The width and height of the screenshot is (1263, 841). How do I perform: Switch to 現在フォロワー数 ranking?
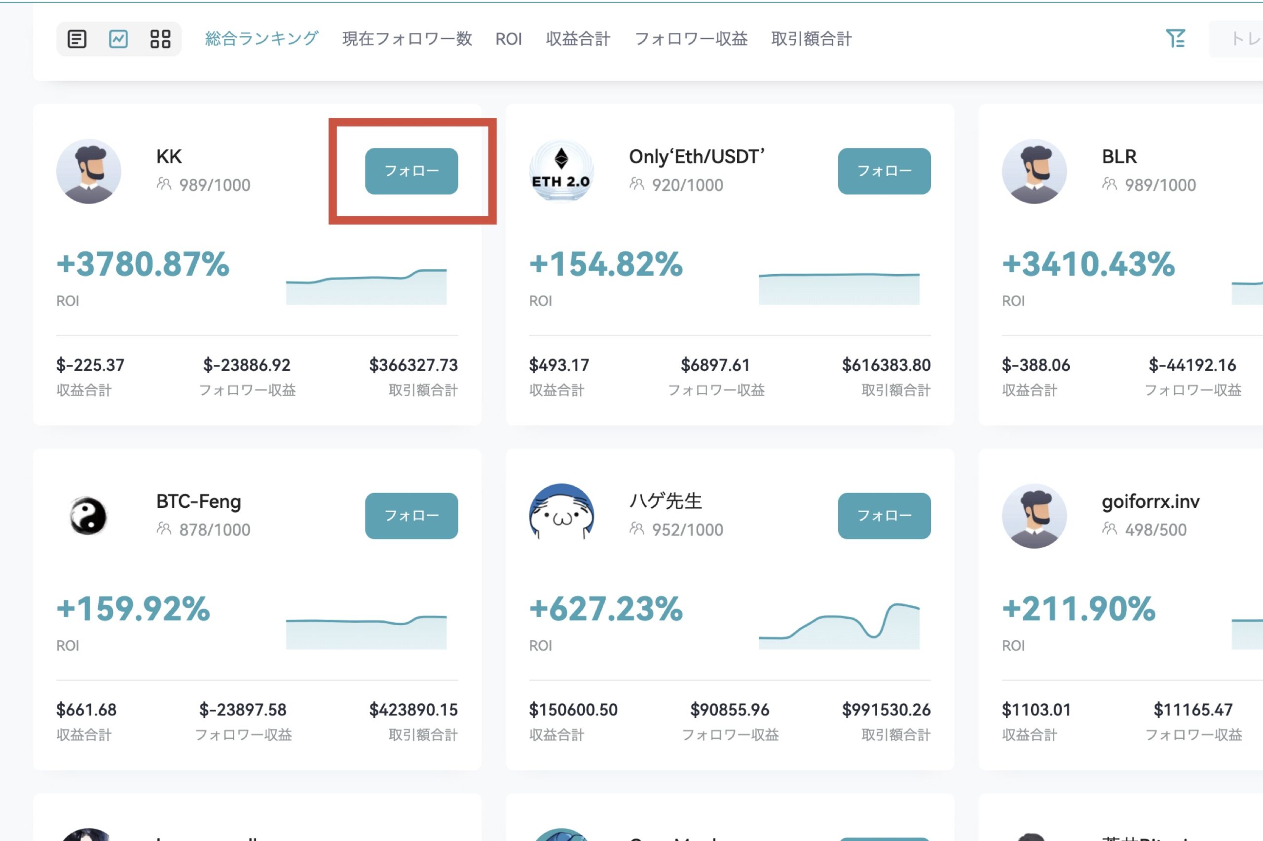[x=407, y=38]
